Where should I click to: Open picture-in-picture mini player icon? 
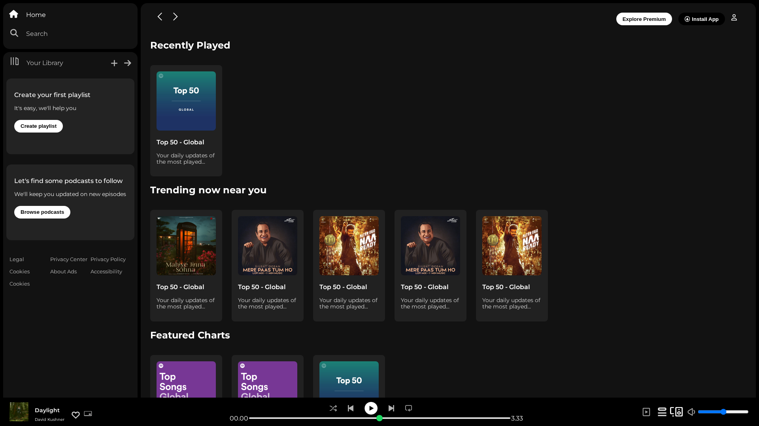click(88, 414)
